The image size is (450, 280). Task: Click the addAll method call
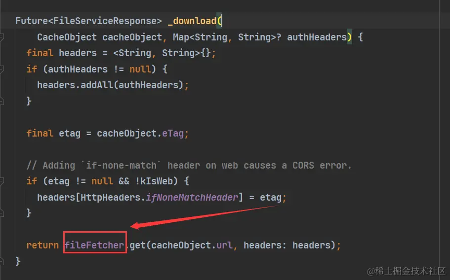coord(97,85)
